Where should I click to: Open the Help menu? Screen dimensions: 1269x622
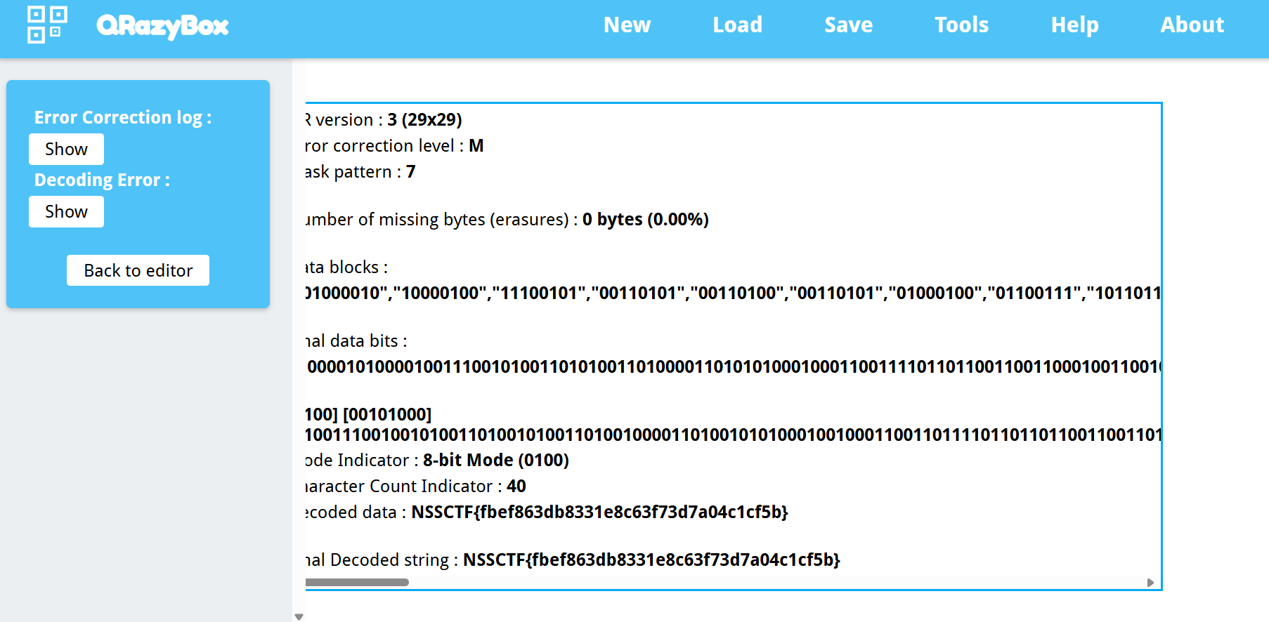click(1074, 25)
